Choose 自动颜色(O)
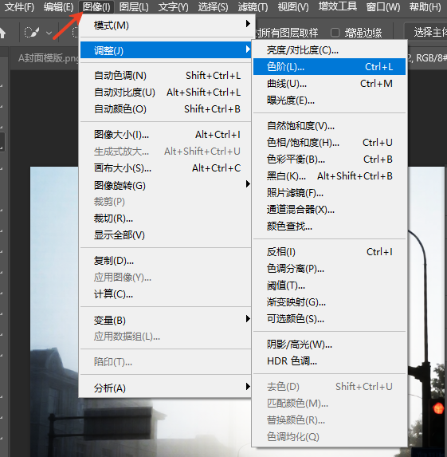The image size is (447, 457). (166, 109)
